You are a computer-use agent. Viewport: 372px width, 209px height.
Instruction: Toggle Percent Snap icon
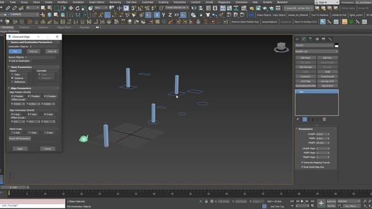pyautogui.click(x=147, y=8)
